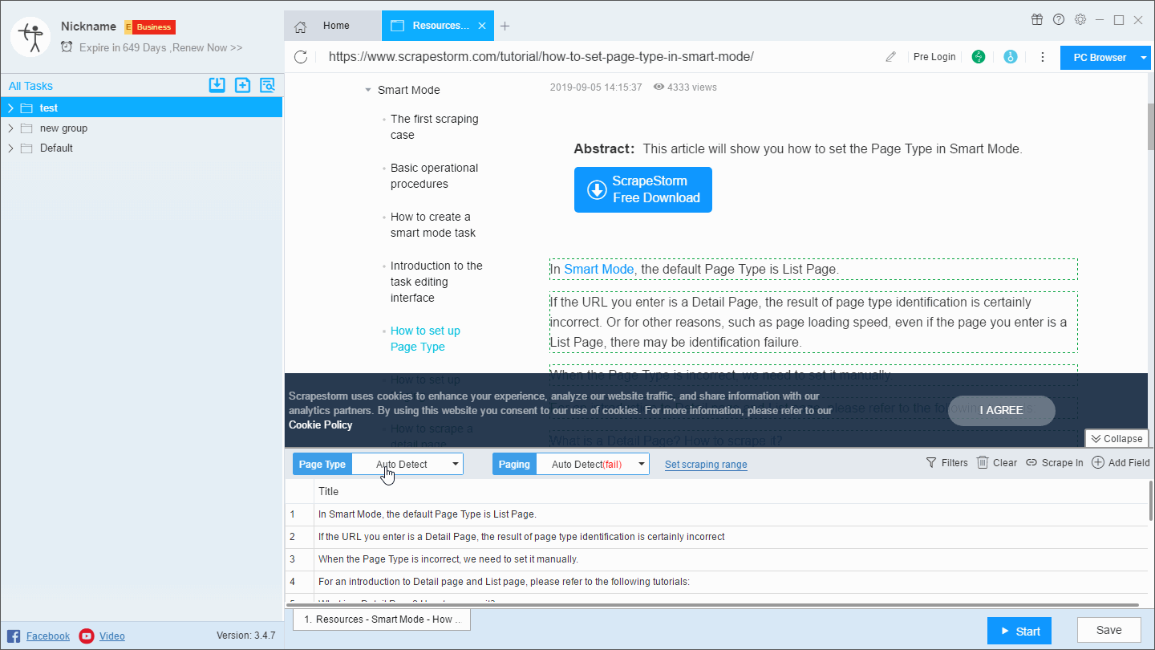Select How to set up Page Type
Image resolution: width=1155 pixels, height=650 pixels.
click(x=426, y=339)
